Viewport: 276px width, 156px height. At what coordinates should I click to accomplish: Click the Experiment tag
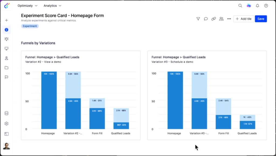point(30,26)
